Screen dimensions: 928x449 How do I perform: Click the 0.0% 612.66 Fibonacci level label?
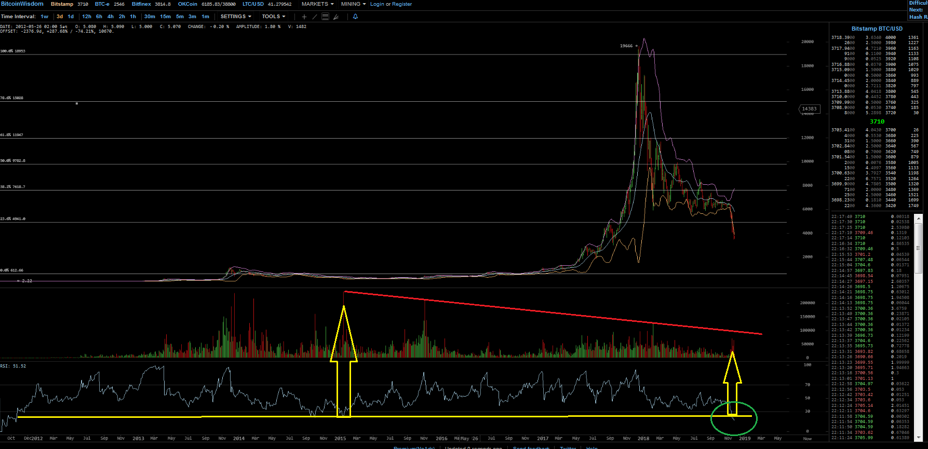click(12, 270)
